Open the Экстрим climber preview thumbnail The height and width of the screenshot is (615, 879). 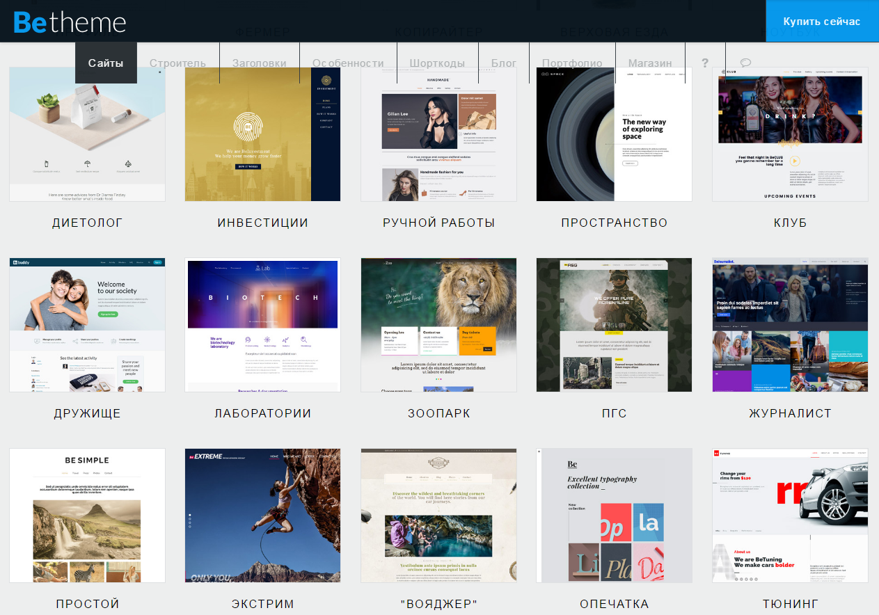[263, 516]
